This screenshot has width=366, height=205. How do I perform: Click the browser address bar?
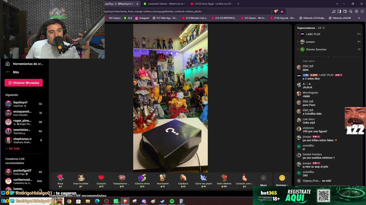[x=187, y=11]
